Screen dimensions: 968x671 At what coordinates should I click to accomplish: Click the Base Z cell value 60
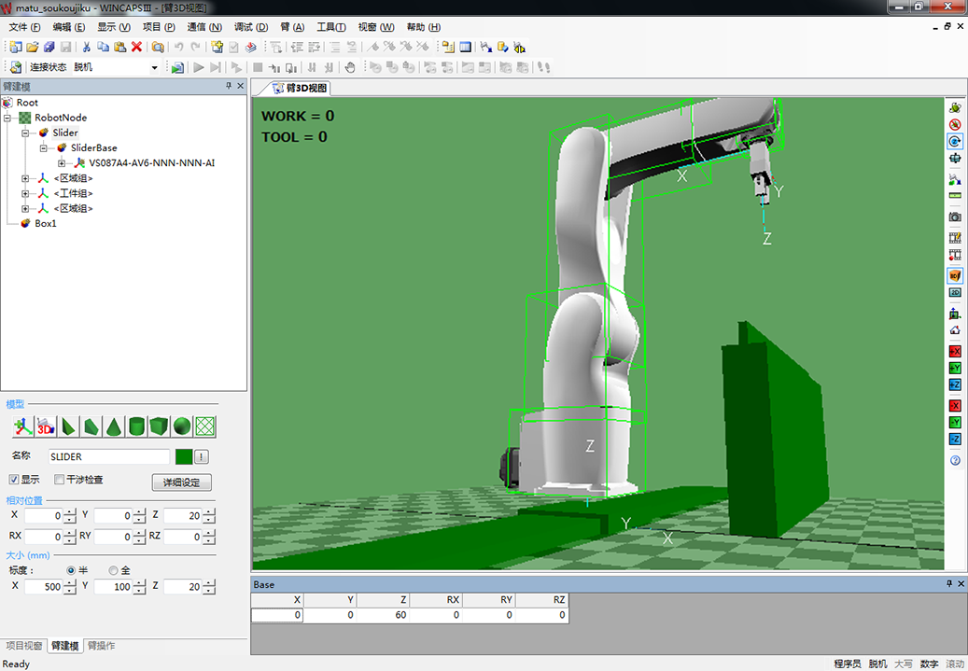[383, 615]
